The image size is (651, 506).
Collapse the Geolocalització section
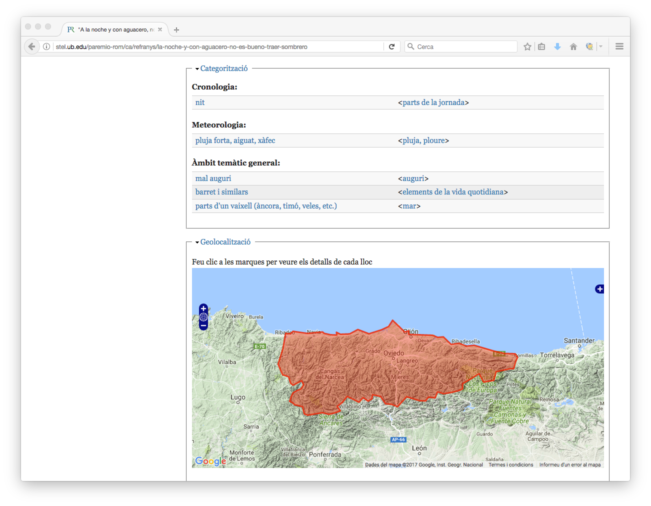pos(225,242)
